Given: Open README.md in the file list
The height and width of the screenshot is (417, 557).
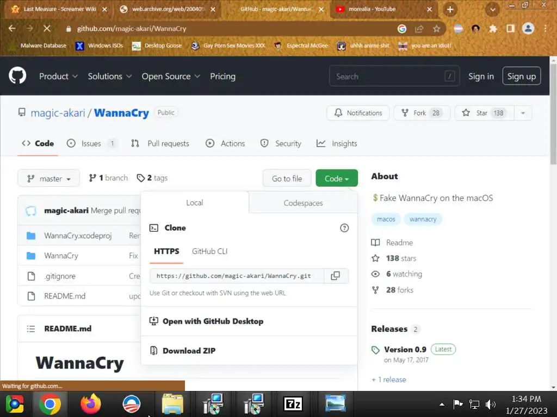Looking at the screenshot, I should pyautogui.click(x=65, y=296).
